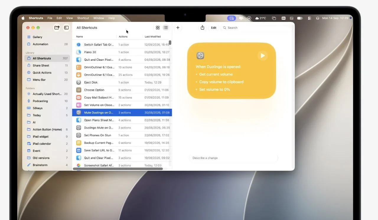Open the File menu
The height and width of the screenshot is (220, 378).
pyautogui.click(x=50, y=18)
